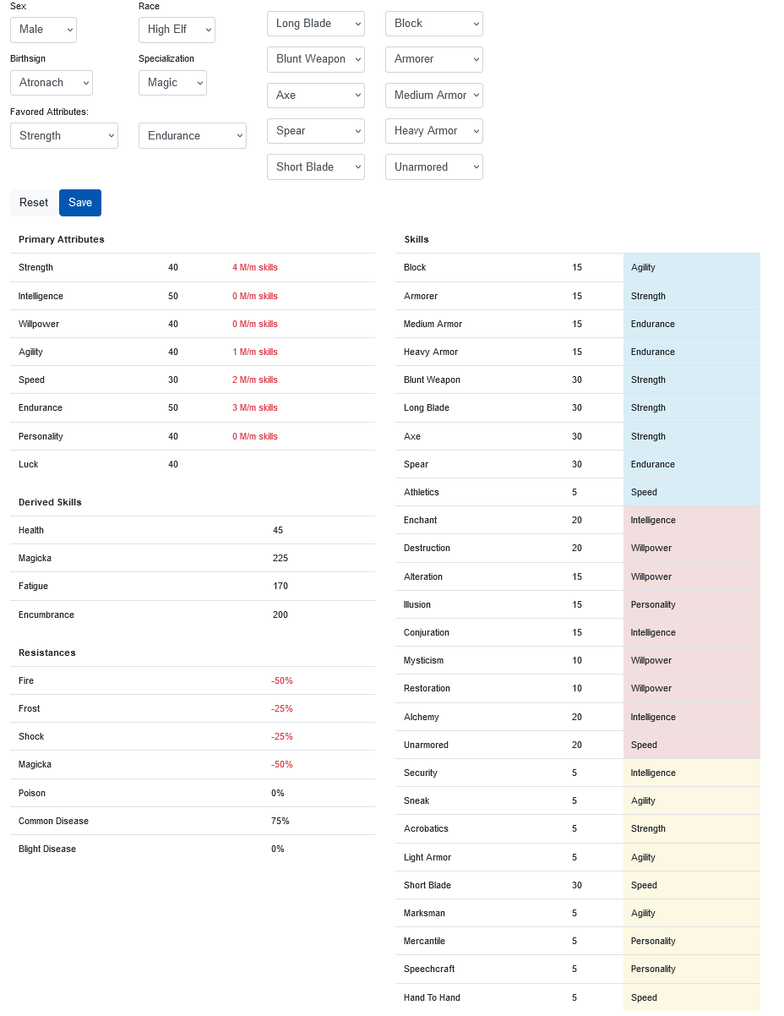Click the Reset button
Screen dimensions: 784x1016
(x=34, y=203)
